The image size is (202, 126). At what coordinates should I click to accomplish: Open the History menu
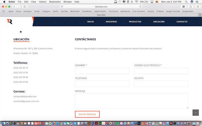[43, 2]
